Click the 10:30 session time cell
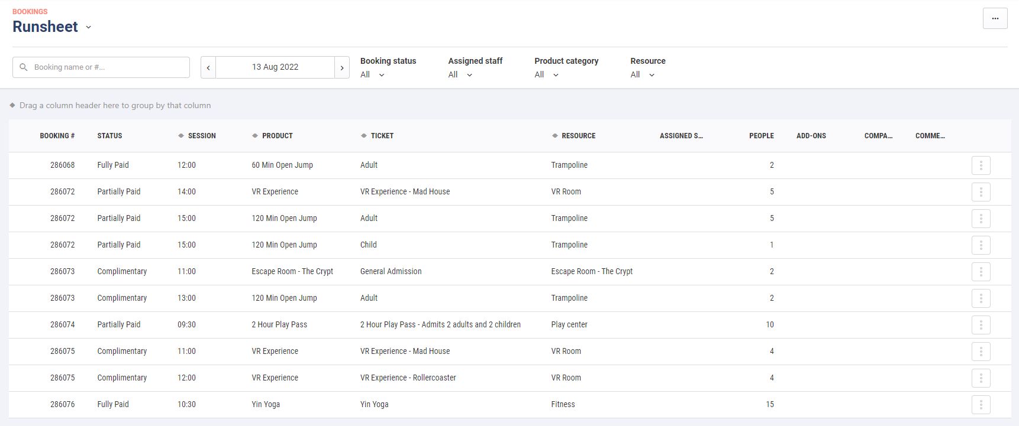The height and width of the screenshot is (426, 1019). [x=186, y=405]
